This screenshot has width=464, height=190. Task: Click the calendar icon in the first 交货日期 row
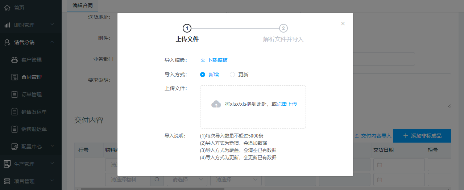[x=380, y=165]
